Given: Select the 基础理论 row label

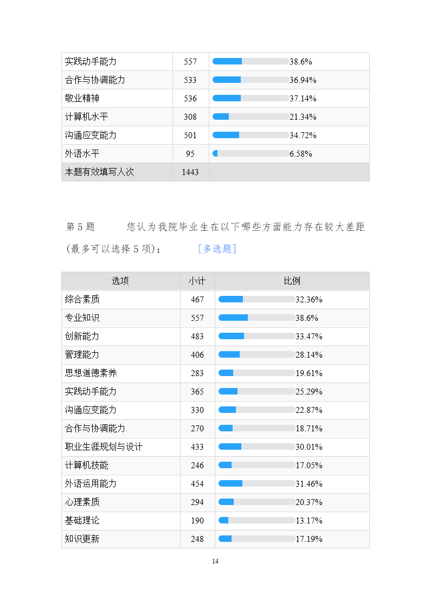Looking at the screenshot, I should click(82, 520).
